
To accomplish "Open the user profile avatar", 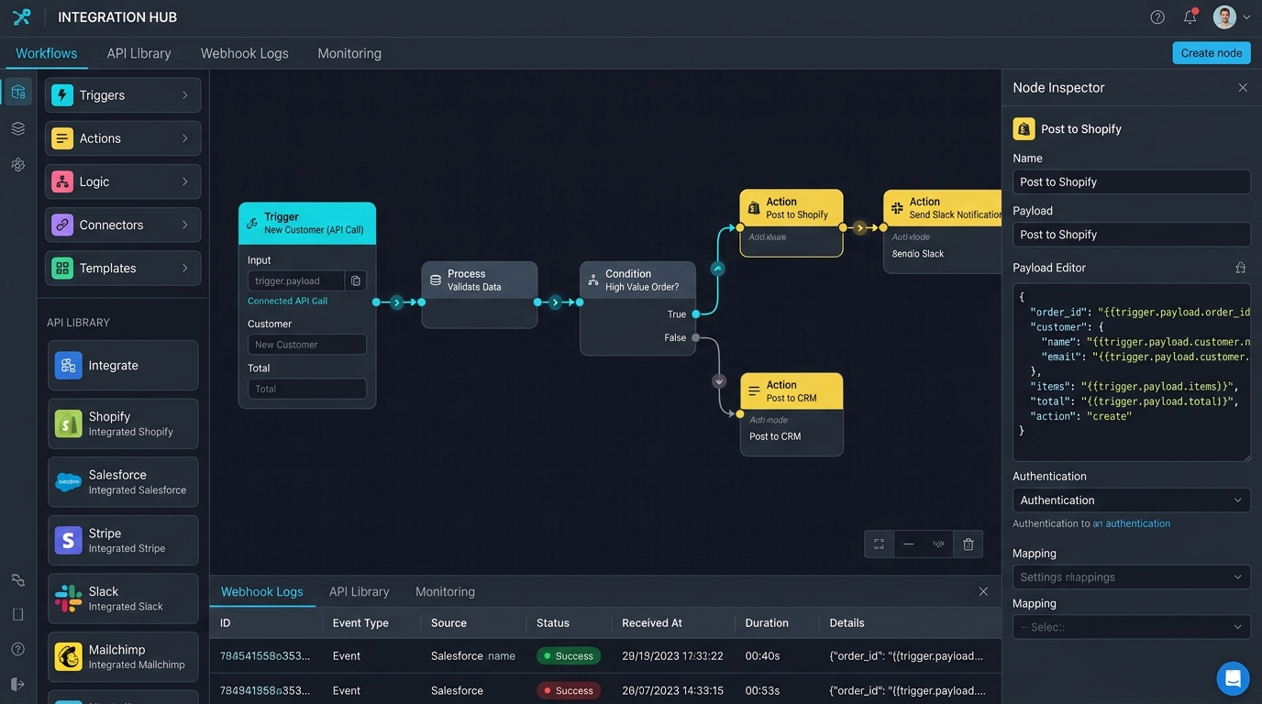I will pos(1224,16).
